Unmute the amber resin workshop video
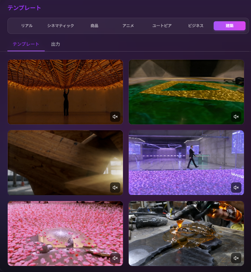Screen dimensions: 251x272 (x=236, y=258)
